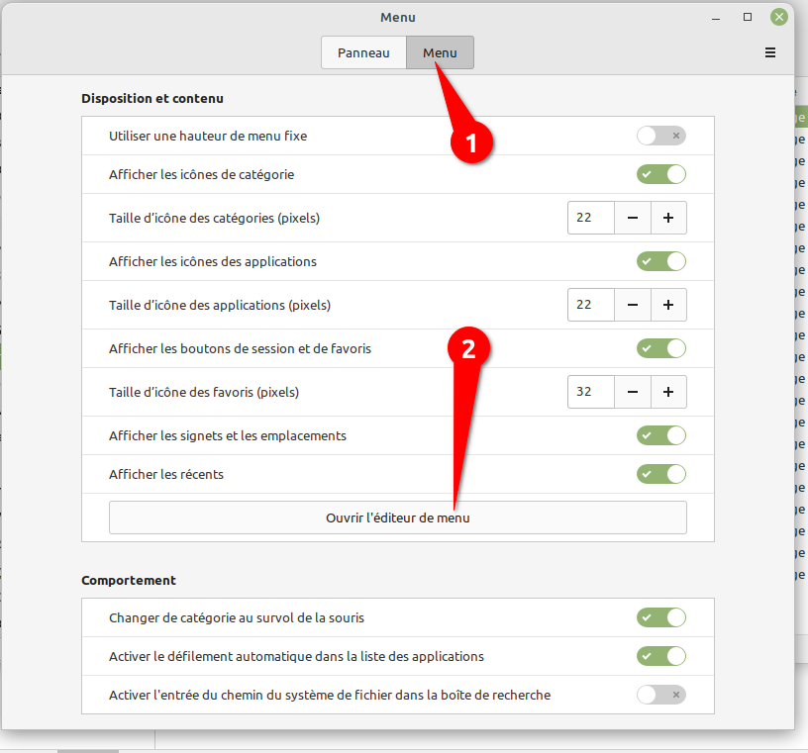Click minus for application icon size
808x753 pixels.
pyautogui.click(x=633, y=305)
